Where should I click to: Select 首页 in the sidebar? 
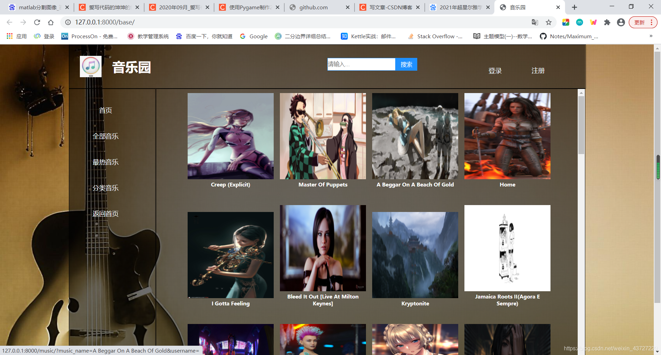coord(105,110)
